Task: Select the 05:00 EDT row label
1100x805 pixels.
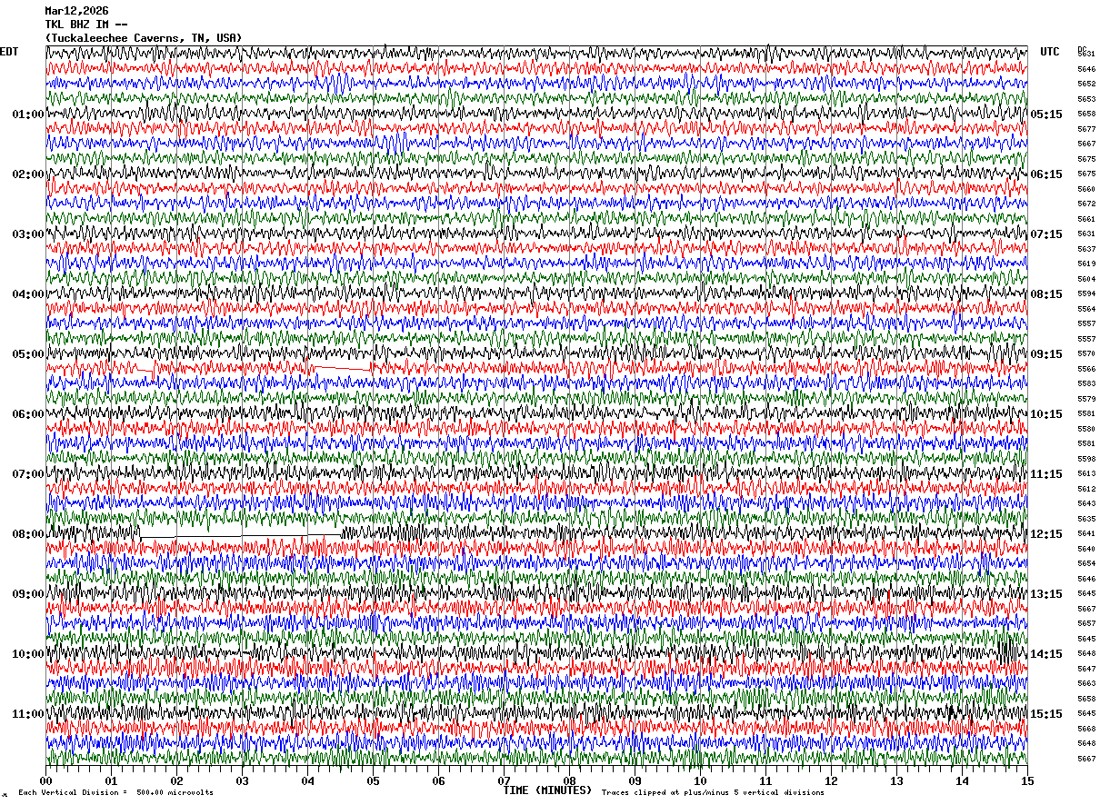Action: 28,354
